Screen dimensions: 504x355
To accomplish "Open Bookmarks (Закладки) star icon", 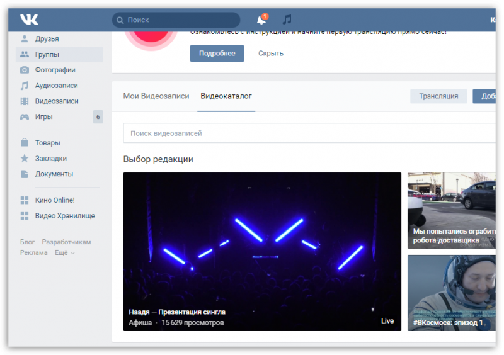I will (25, 159).
